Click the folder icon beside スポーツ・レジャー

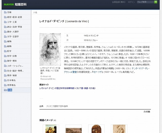[5, 66]
